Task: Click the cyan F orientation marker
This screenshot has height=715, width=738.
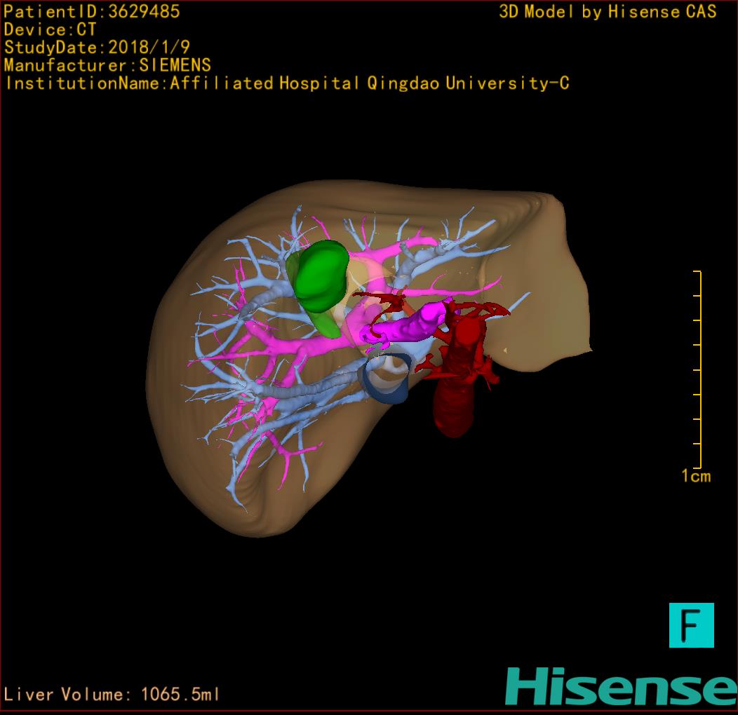Action: click(692, 625)
